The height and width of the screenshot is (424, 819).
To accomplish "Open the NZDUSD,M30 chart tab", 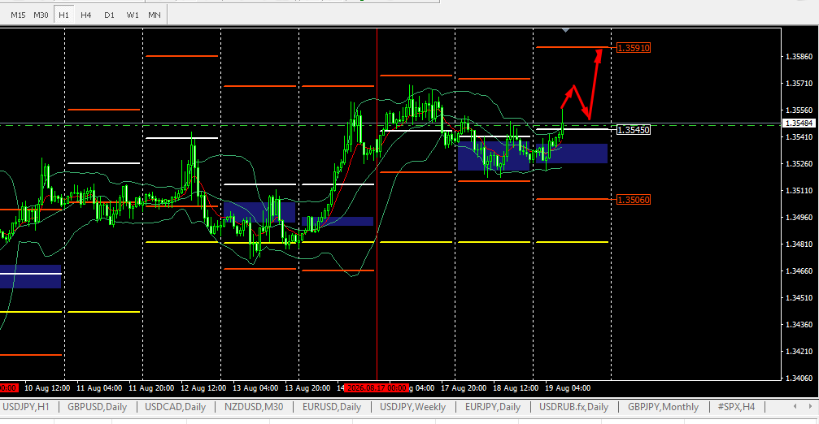I will coord(254,407).
